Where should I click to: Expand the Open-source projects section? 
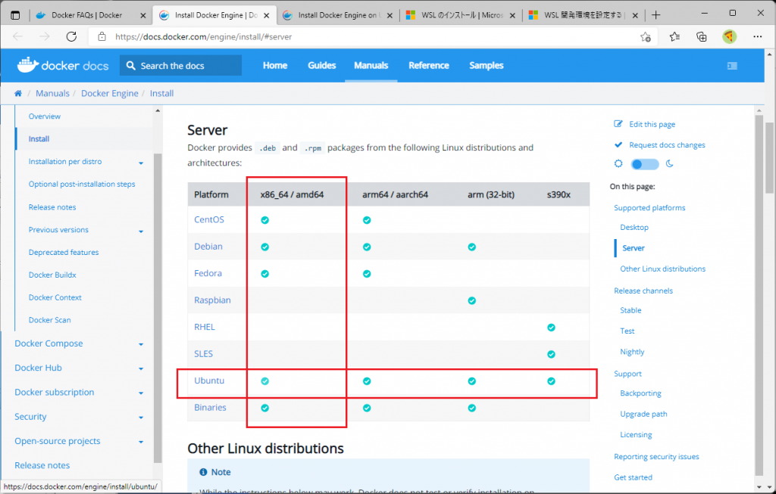coord(141,442)
